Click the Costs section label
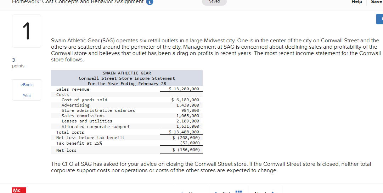 click(x=62, y=95)
